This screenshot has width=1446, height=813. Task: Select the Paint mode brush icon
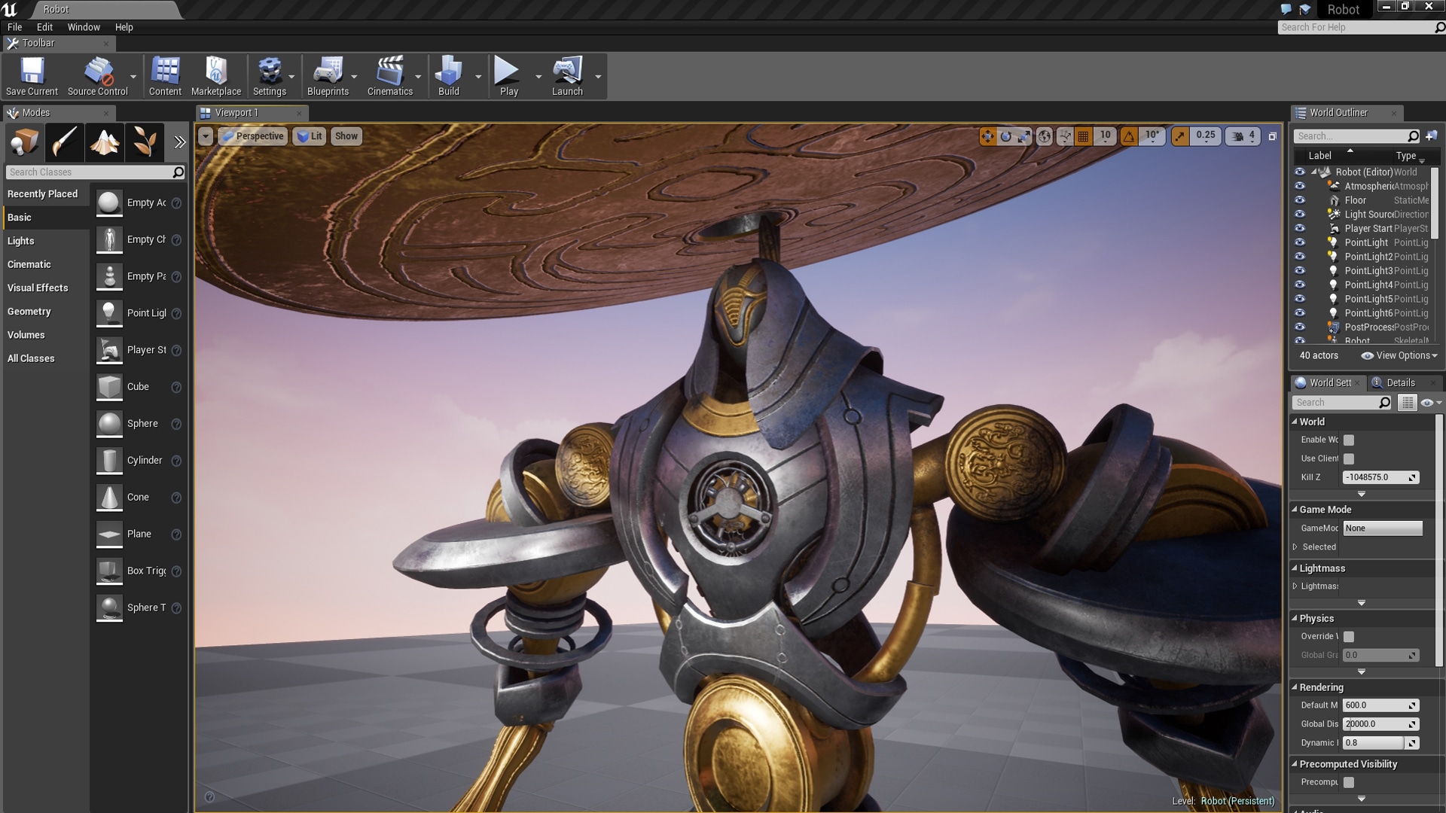64,142
